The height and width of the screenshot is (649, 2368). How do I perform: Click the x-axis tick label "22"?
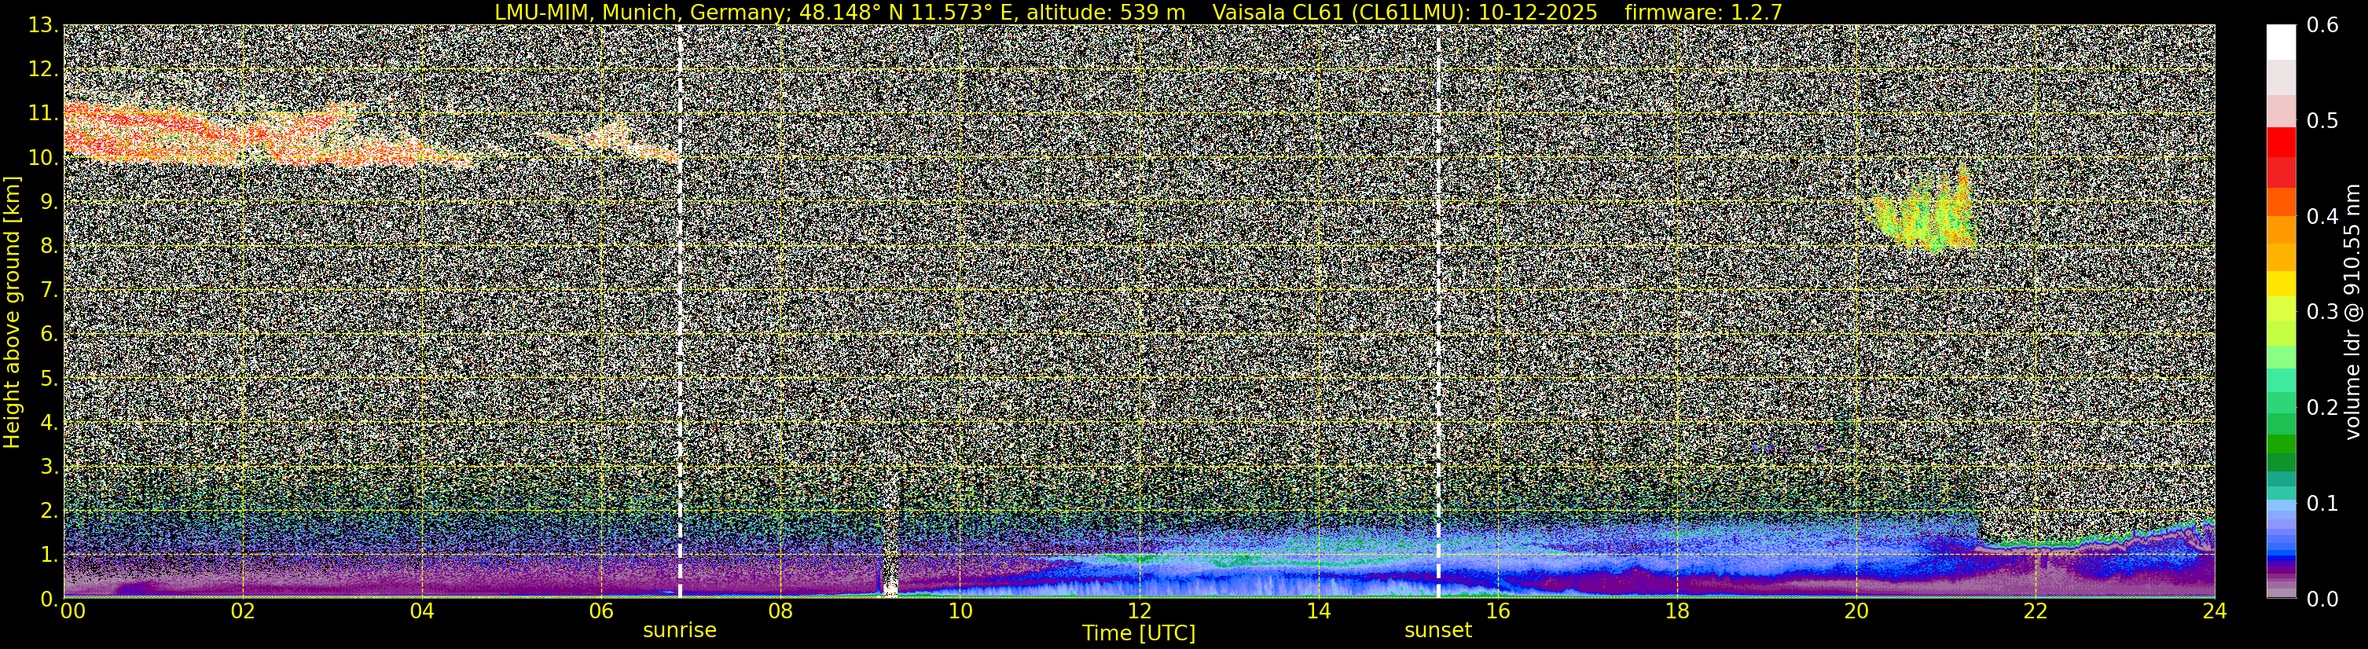(2036, 611)
